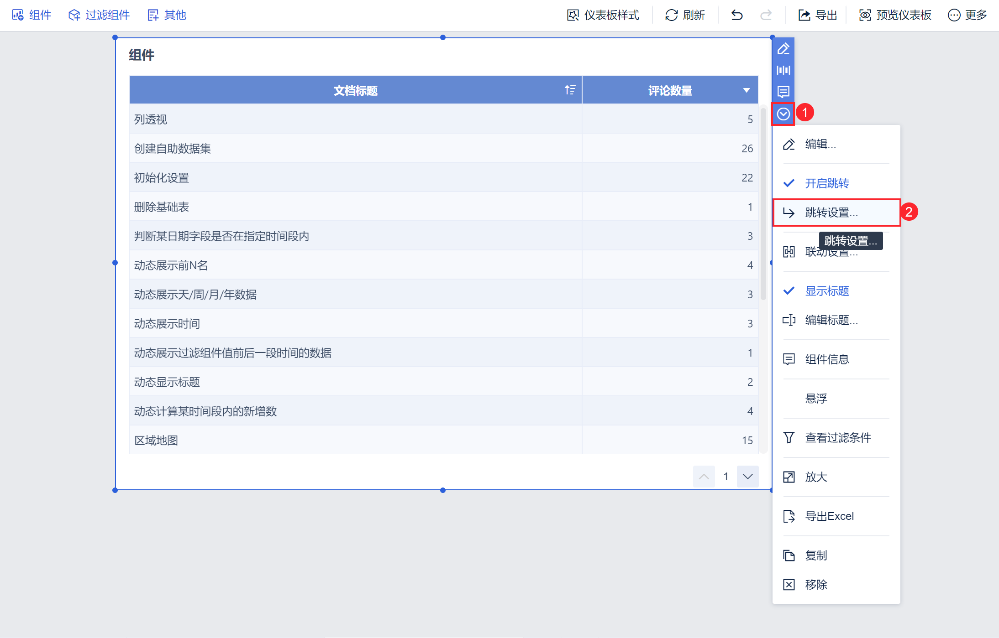Click the undo arrow icon
The width and height of the screenshot is (999, 638).
click(x=736, y=15)
